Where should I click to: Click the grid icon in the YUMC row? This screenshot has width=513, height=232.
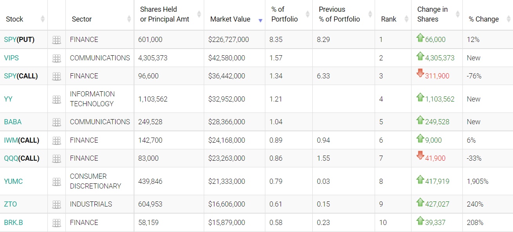[56, 181]
